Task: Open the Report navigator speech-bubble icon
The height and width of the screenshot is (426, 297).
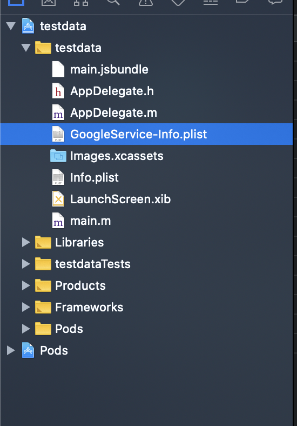Action: [x=275, y=2]
